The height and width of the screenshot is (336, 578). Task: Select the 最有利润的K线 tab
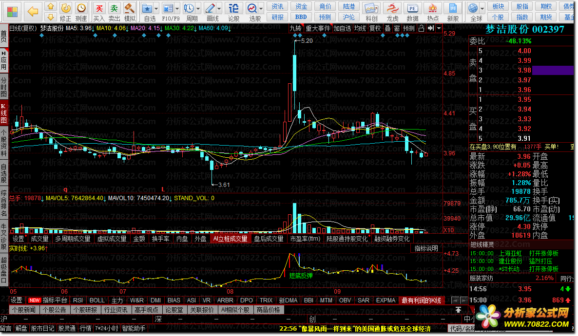pyautogui.click(x=422, y=300)
